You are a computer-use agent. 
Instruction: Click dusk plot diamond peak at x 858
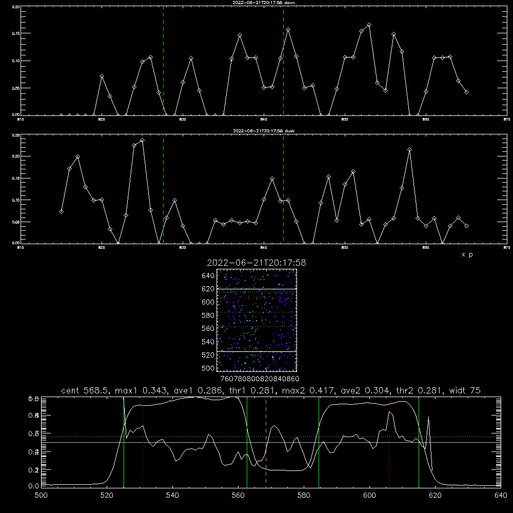(409, 149)
